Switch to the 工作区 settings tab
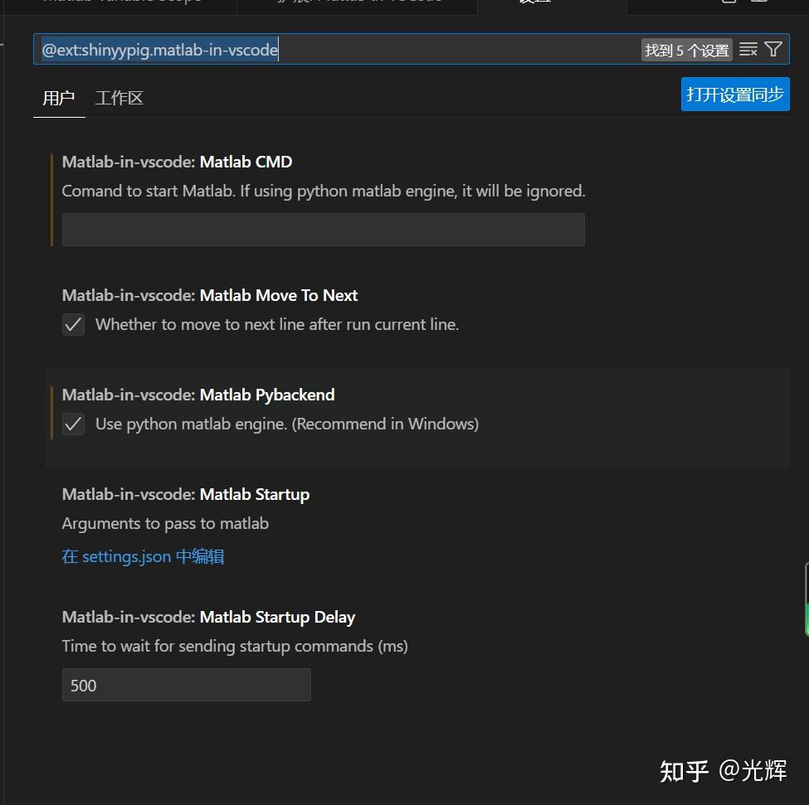This screenshot has width=809, height=805. (119, 98)
